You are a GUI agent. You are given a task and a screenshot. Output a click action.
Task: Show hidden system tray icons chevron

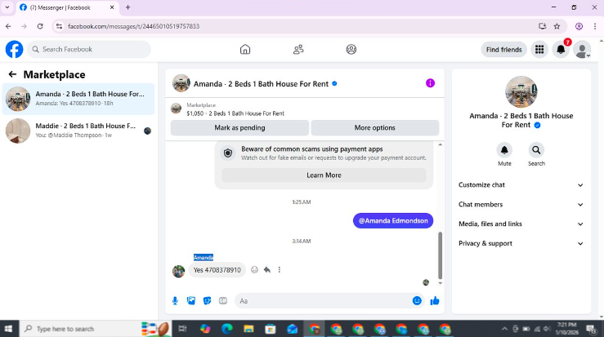pyautogui.click(x=504, y=329)
